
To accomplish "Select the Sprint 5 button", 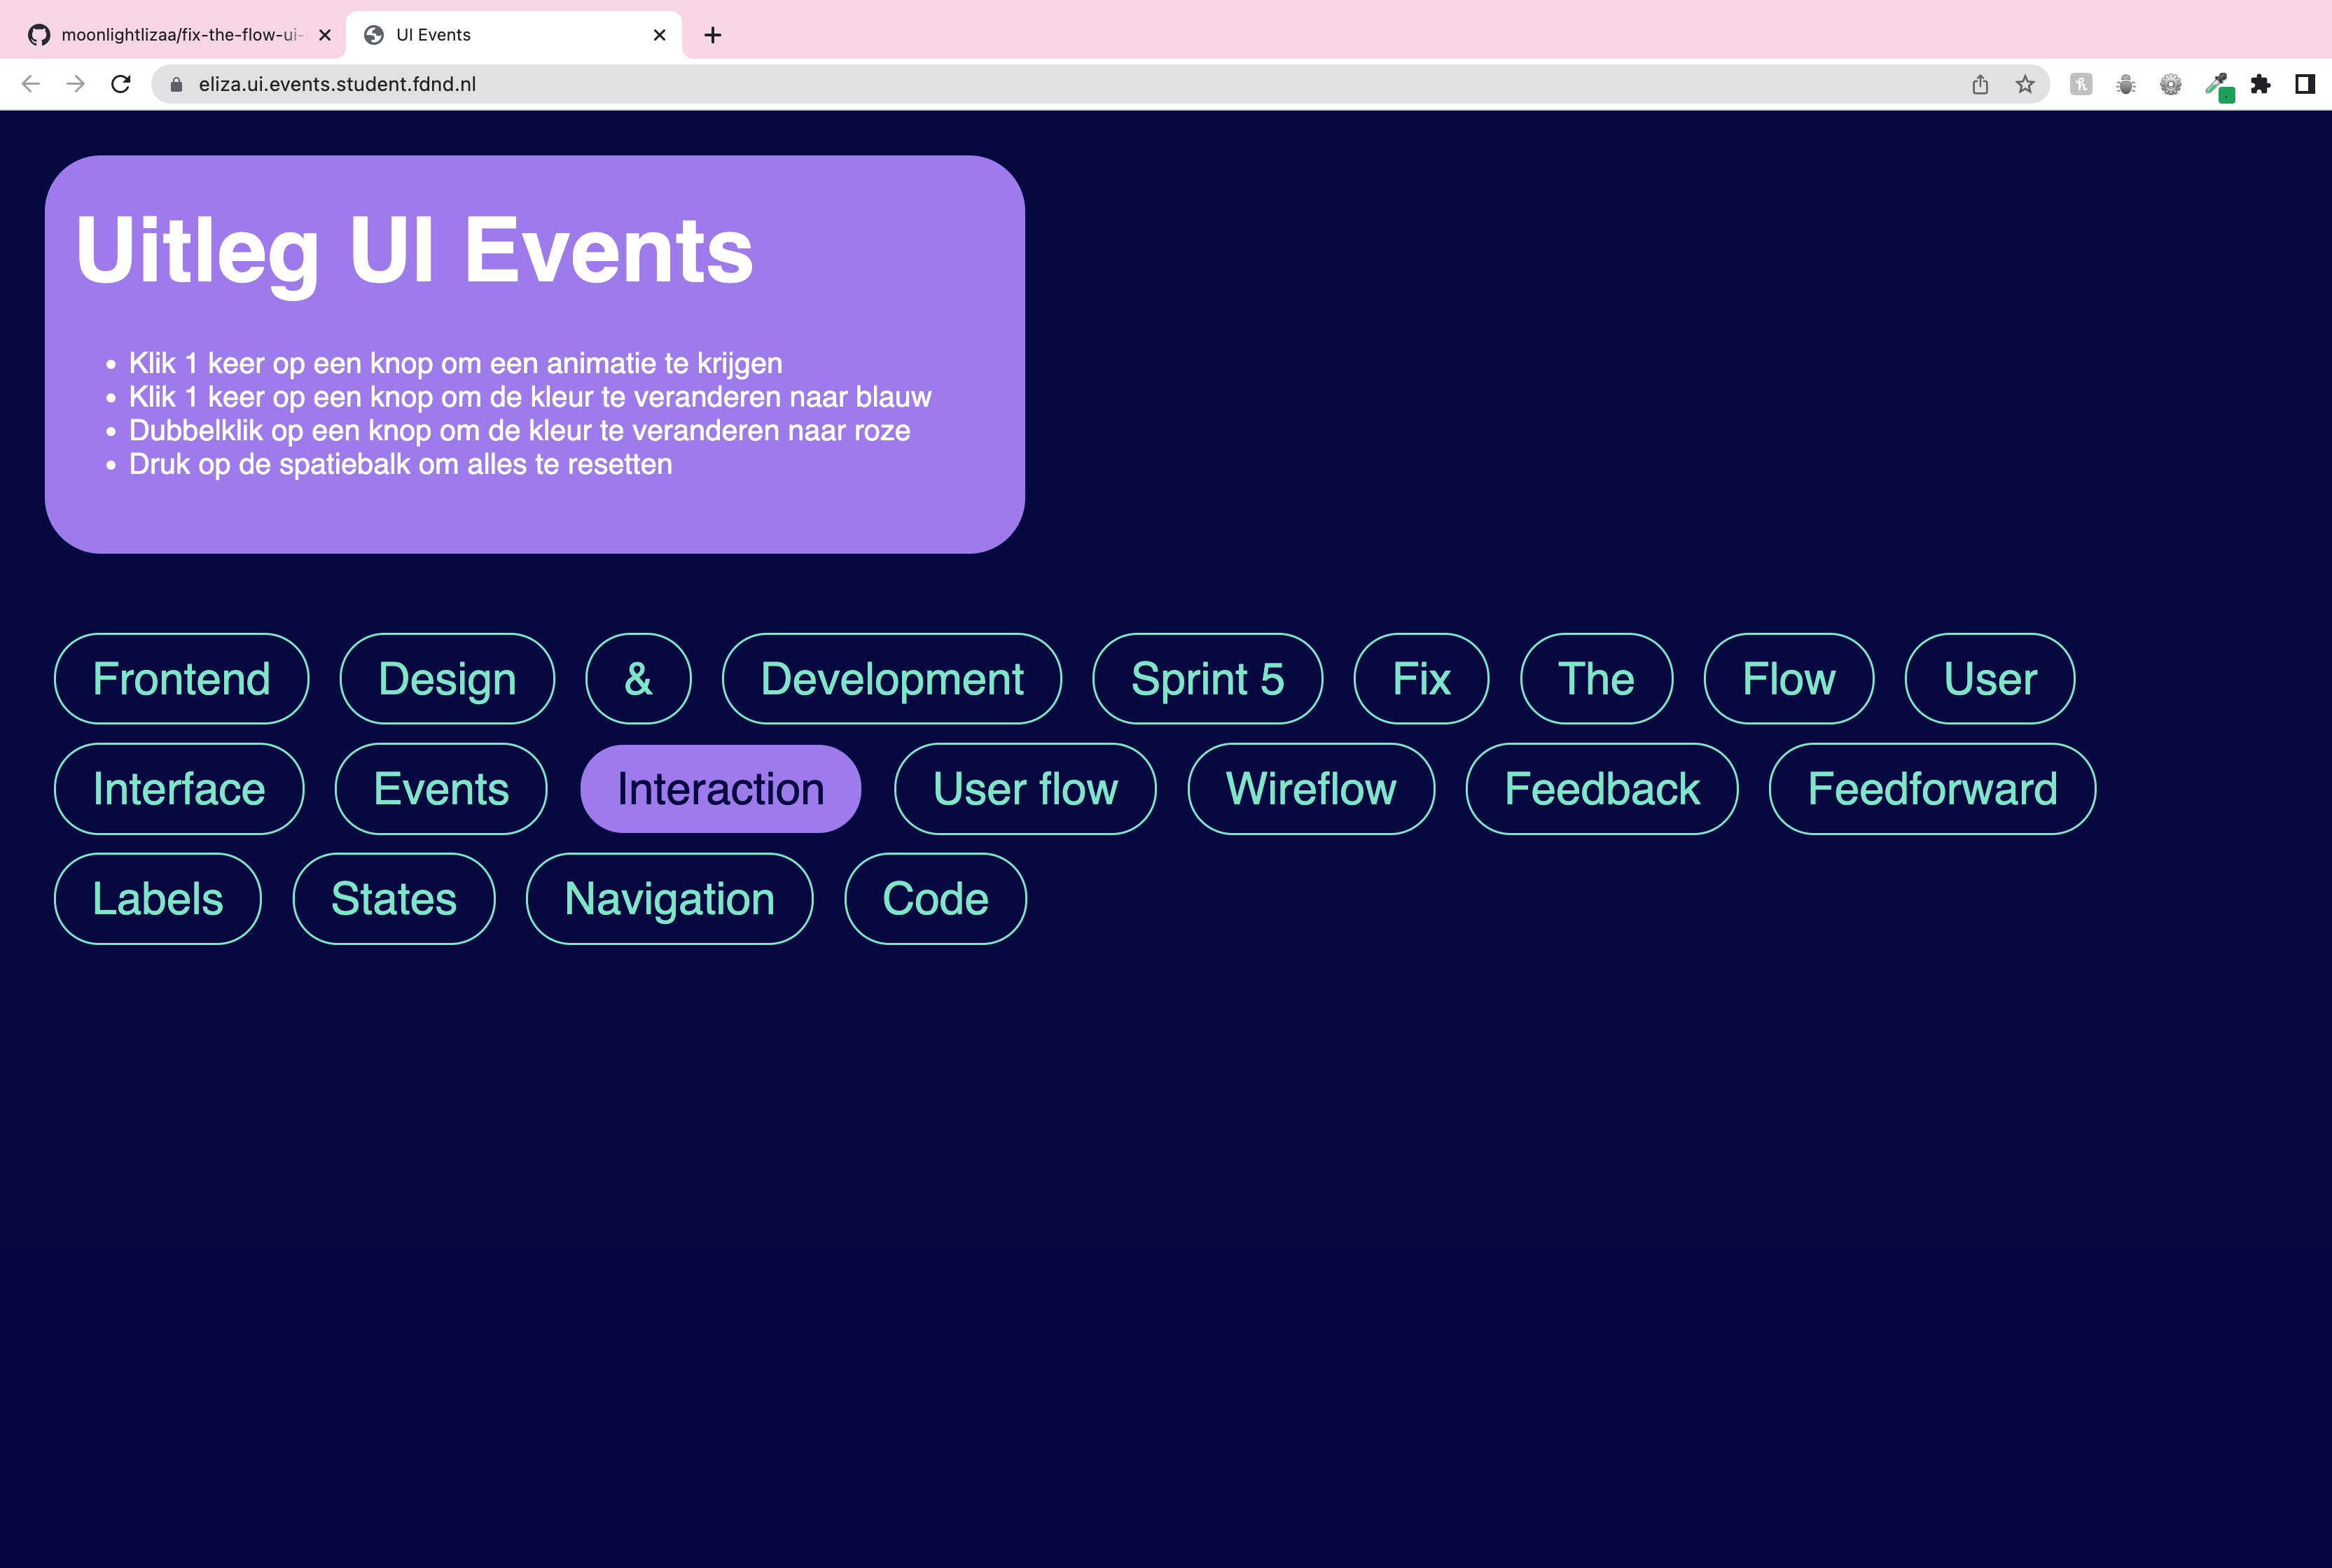I will (1207, 679).
